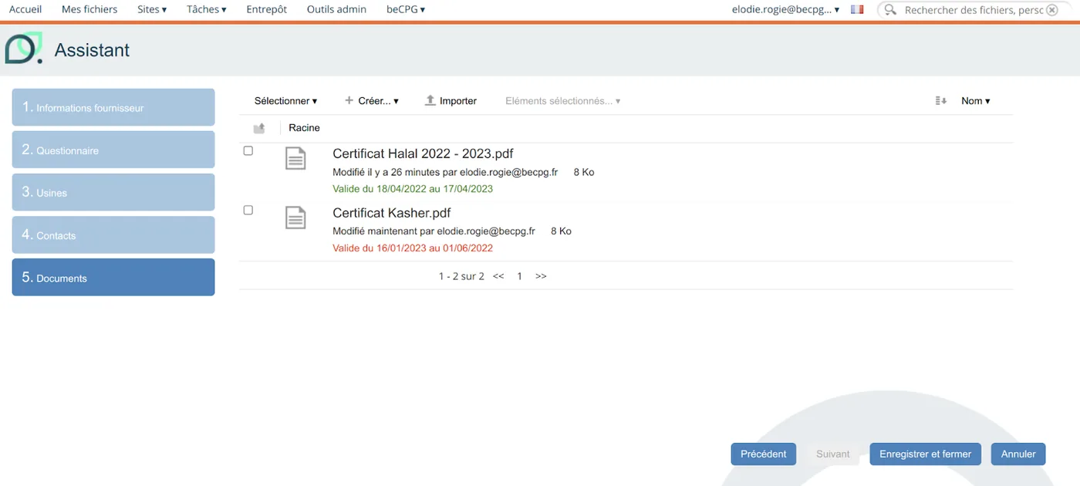
Task: Click the red text Valide du 16/01/2023 au 01/06/2022
Action: coord(413,248)
